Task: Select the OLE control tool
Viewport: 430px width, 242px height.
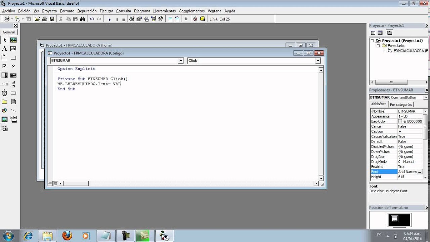Action: pos(5,128)
